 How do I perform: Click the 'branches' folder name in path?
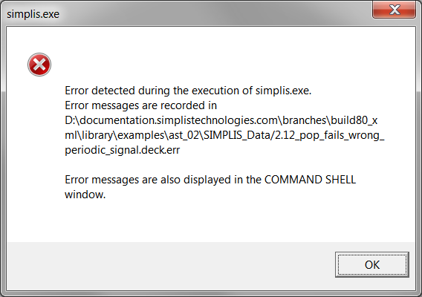[x=305, y=120]
